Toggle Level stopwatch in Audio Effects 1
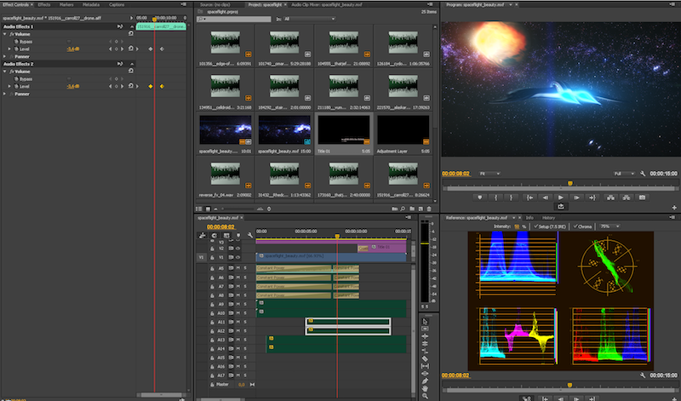 point(16,49)
